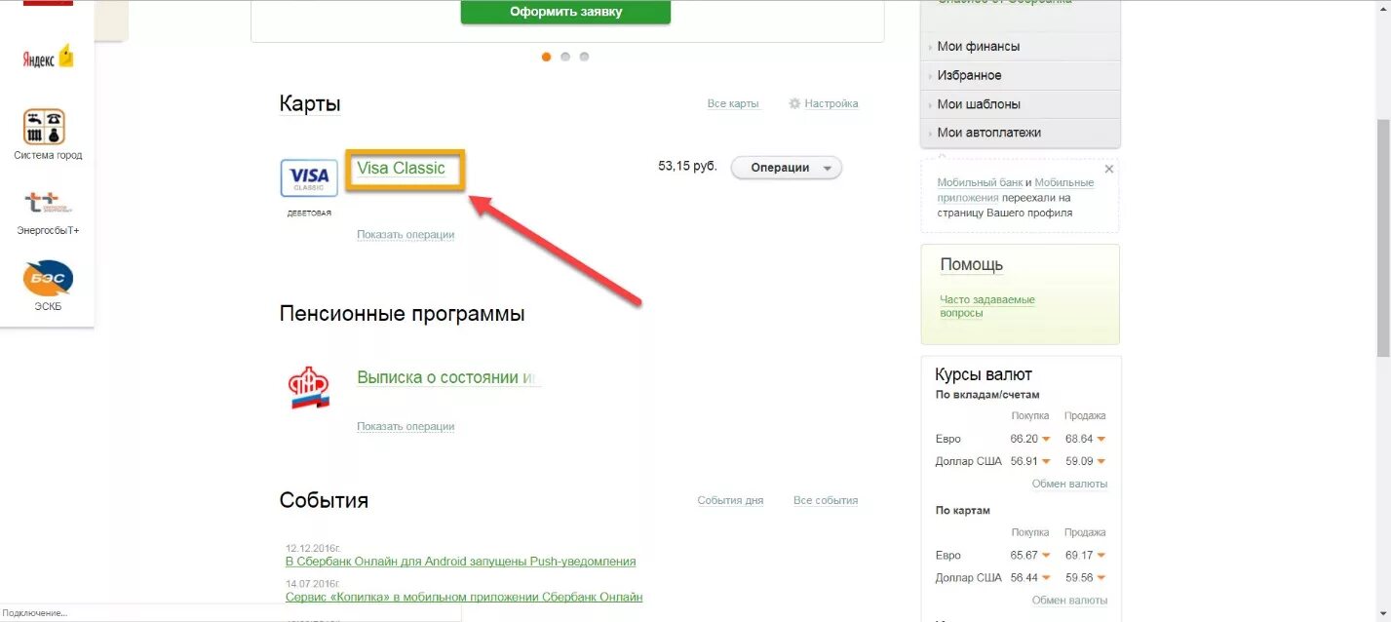Select the second carousel dot
The width and height of the screenshot is (1391, 622).
pos(565,57)
